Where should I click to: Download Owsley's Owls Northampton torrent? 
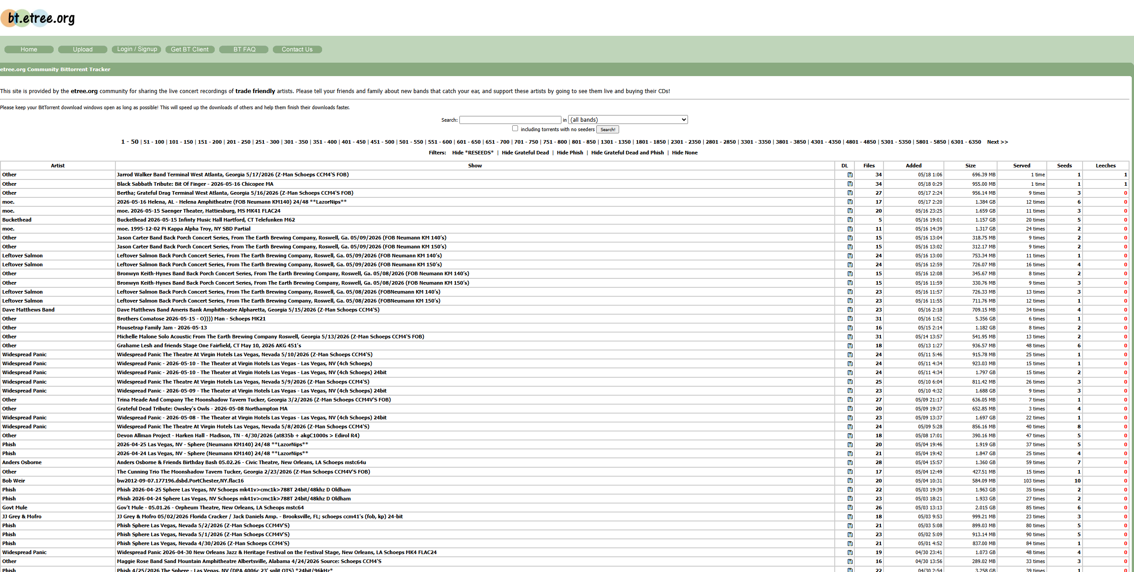tap(850, 409)
